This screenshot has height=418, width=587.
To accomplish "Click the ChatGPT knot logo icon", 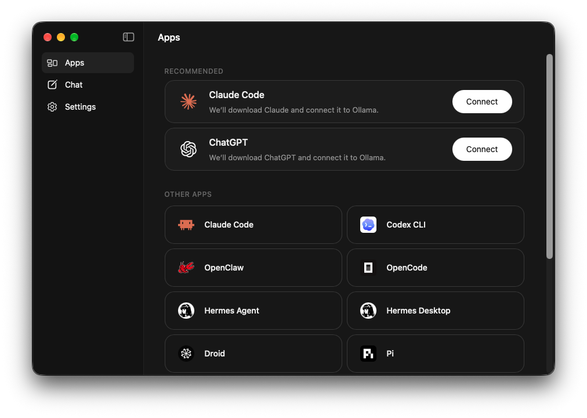I will (189, 149).
